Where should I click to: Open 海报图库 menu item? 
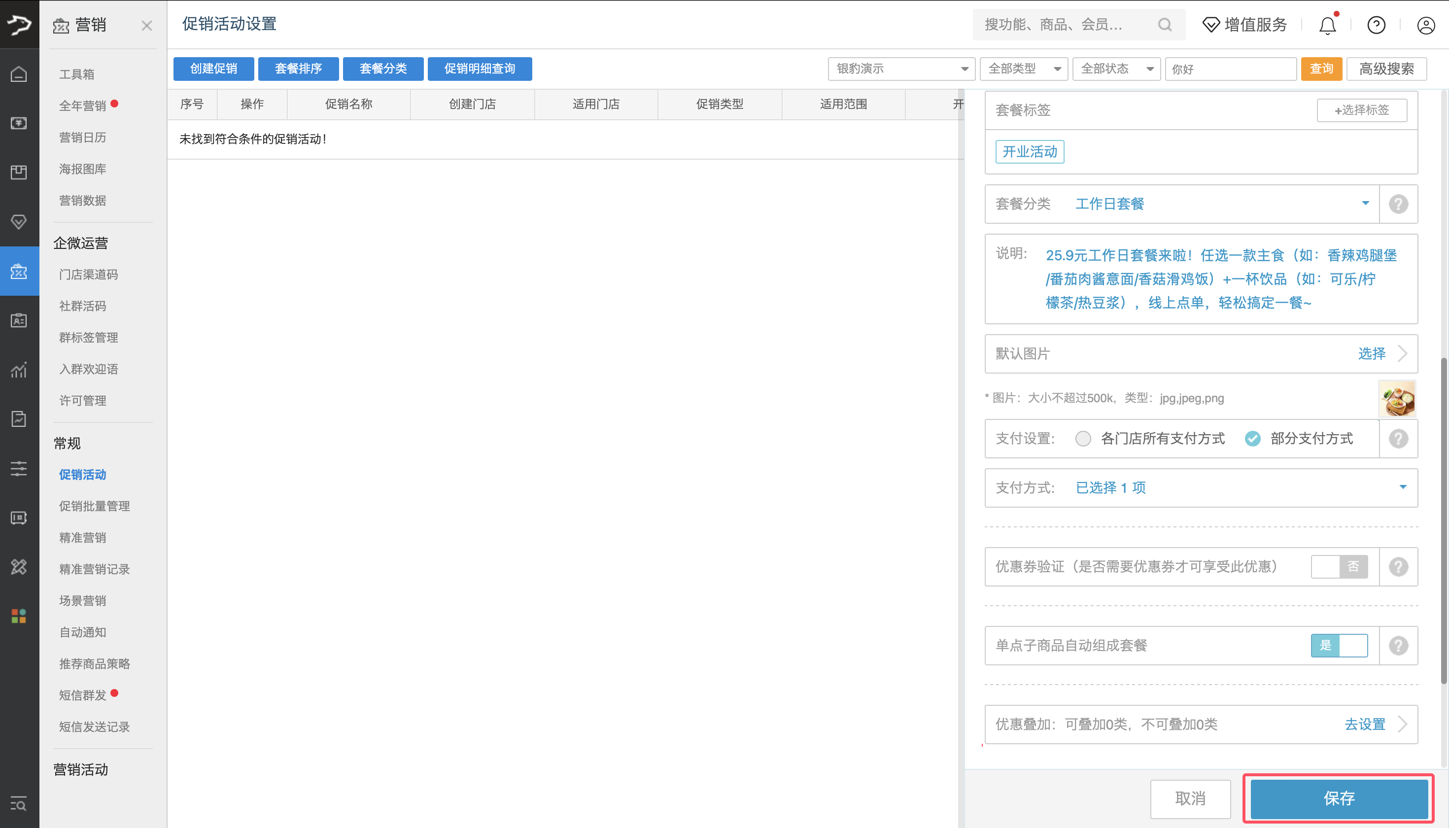[83, 169]
